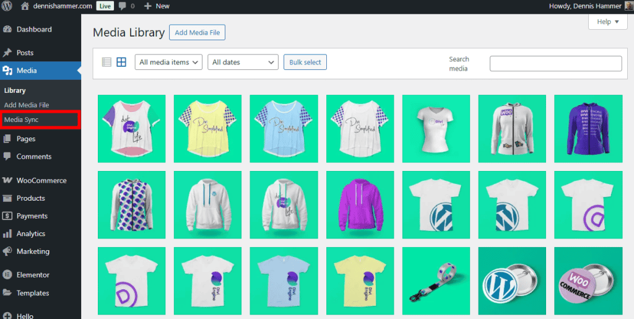Click the dennishammer.com site link
The width and height of the screenshot is (634, 319).
pos(62,6)
